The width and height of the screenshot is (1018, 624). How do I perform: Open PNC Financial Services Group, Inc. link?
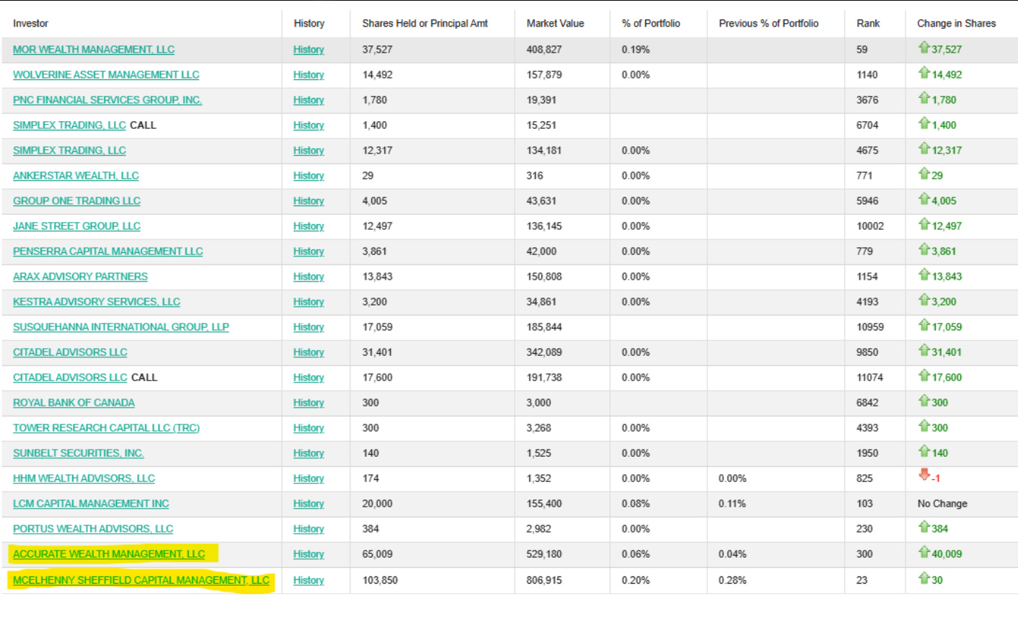point(107,100)
